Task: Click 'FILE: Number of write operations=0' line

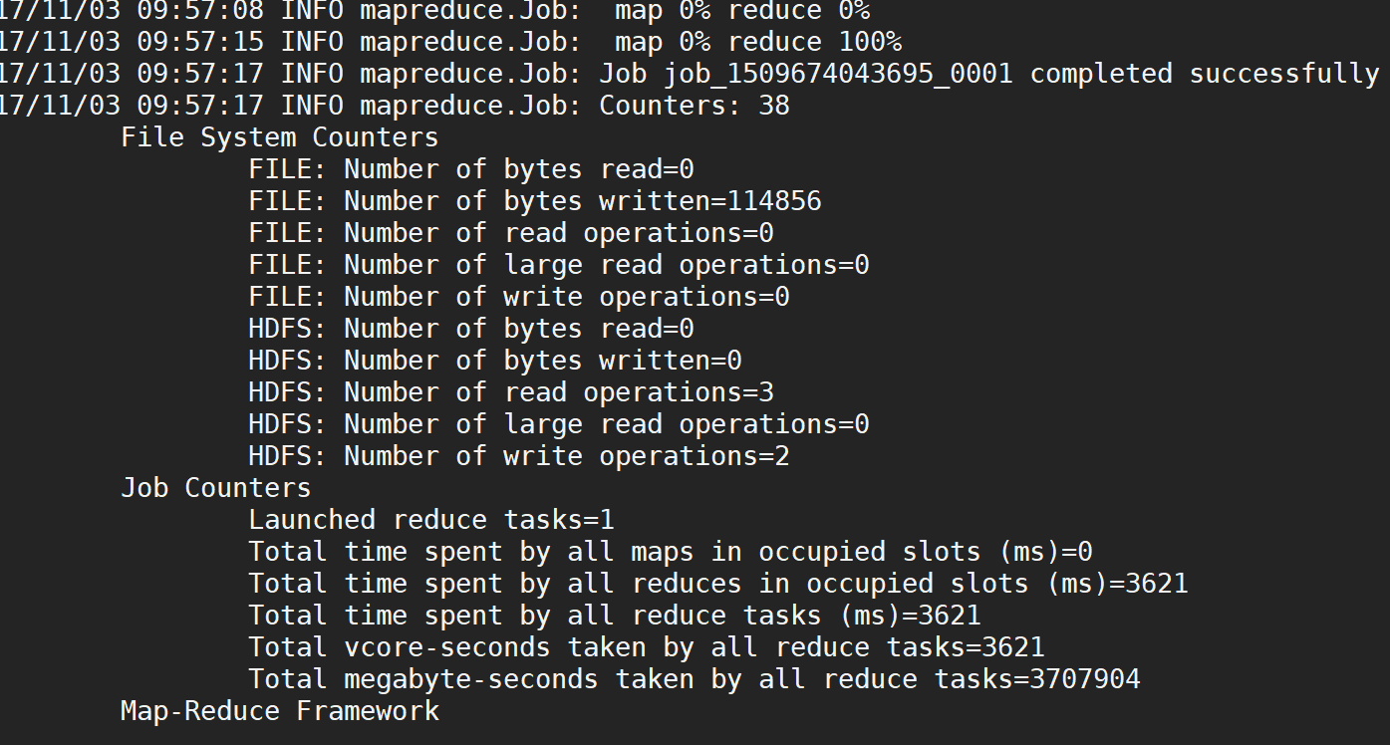Action: [x=519, y=297]
